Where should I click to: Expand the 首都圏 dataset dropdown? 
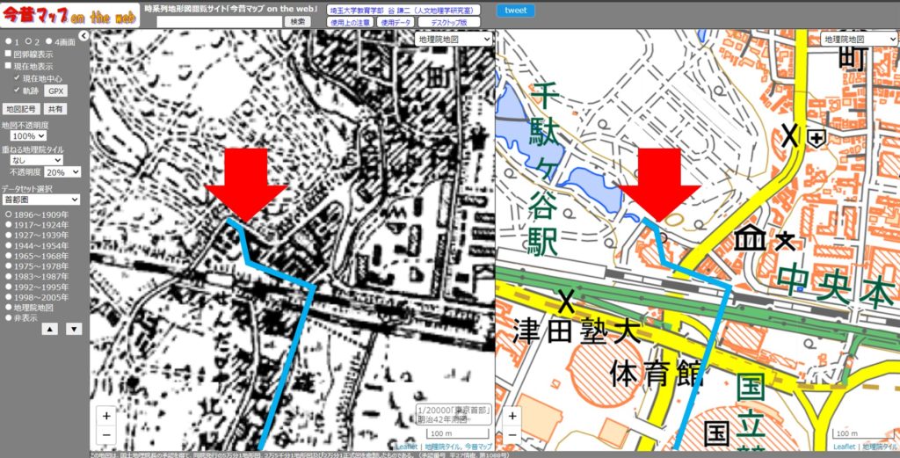tap(40, 200)
